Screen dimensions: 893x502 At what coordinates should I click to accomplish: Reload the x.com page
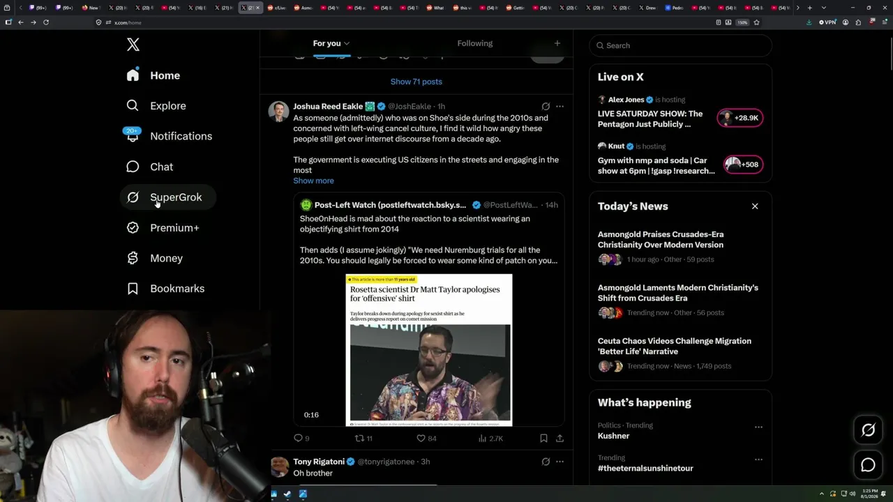[46, 22]
